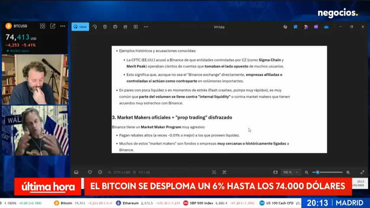Enter full screen with the expand arrows
The height and width of the screenshot is (208, 370).
point(363,172)
